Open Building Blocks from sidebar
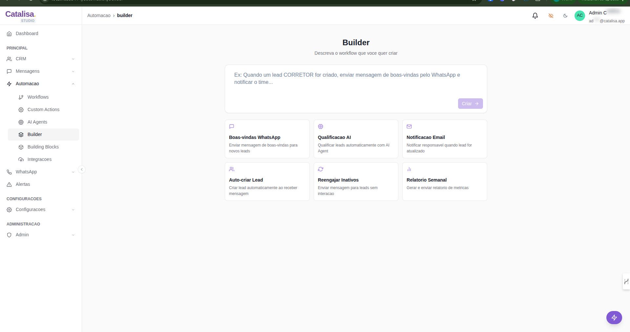Screen dimensions: 630x332 pyautogui.click(x=43, y=147)
